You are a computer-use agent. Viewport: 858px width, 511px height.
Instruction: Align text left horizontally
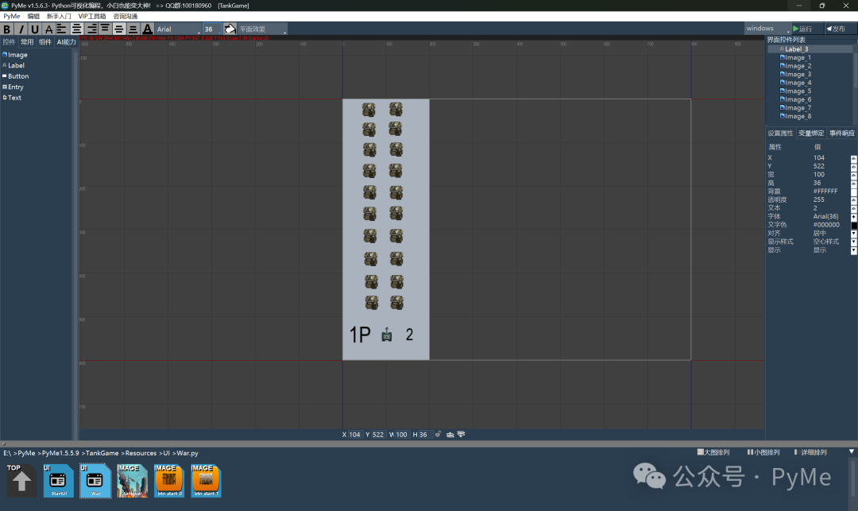(x=62, y=29)
